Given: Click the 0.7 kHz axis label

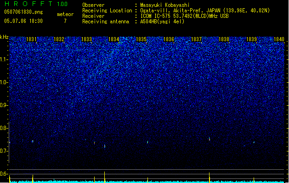Looking at the screenshot, I should 4,151.
